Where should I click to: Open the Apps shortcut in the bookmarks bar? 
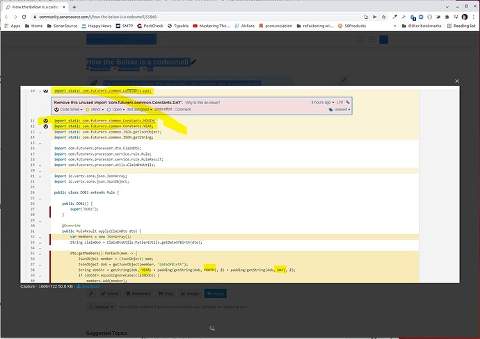(13, 26)
